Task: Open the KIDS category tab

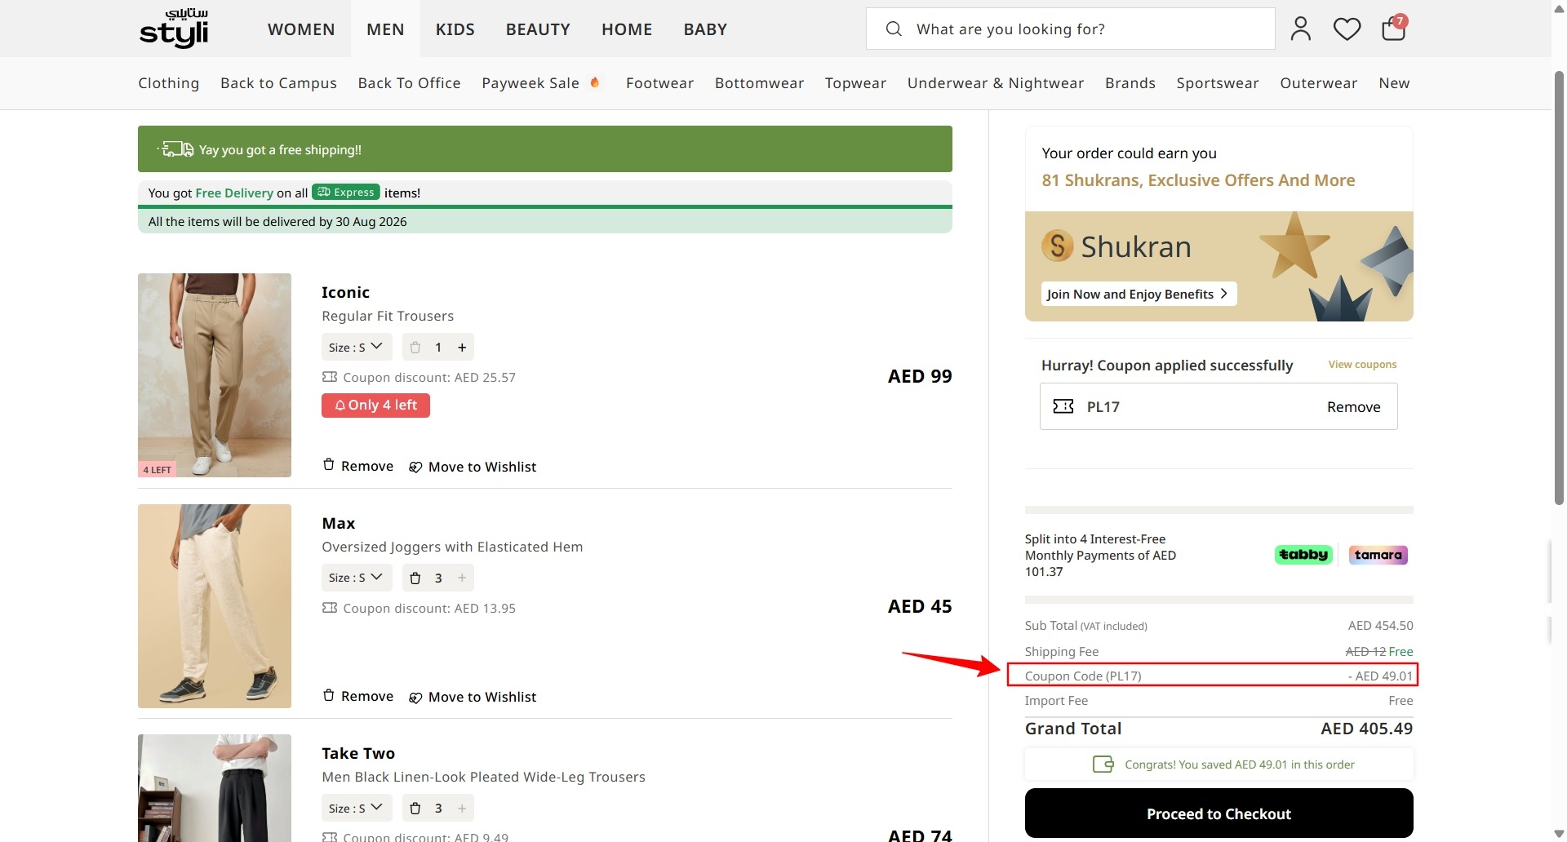Action: [x=455, y=29]
